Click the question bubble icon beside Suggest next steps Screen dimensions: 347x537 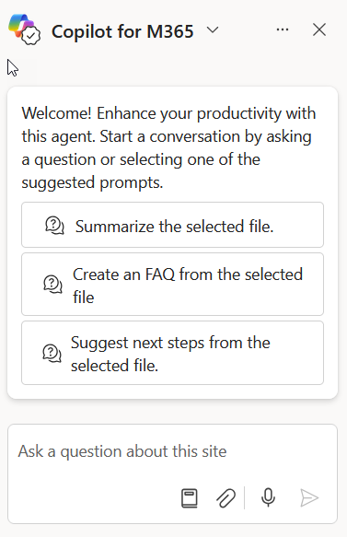click(x=52, y=353)
